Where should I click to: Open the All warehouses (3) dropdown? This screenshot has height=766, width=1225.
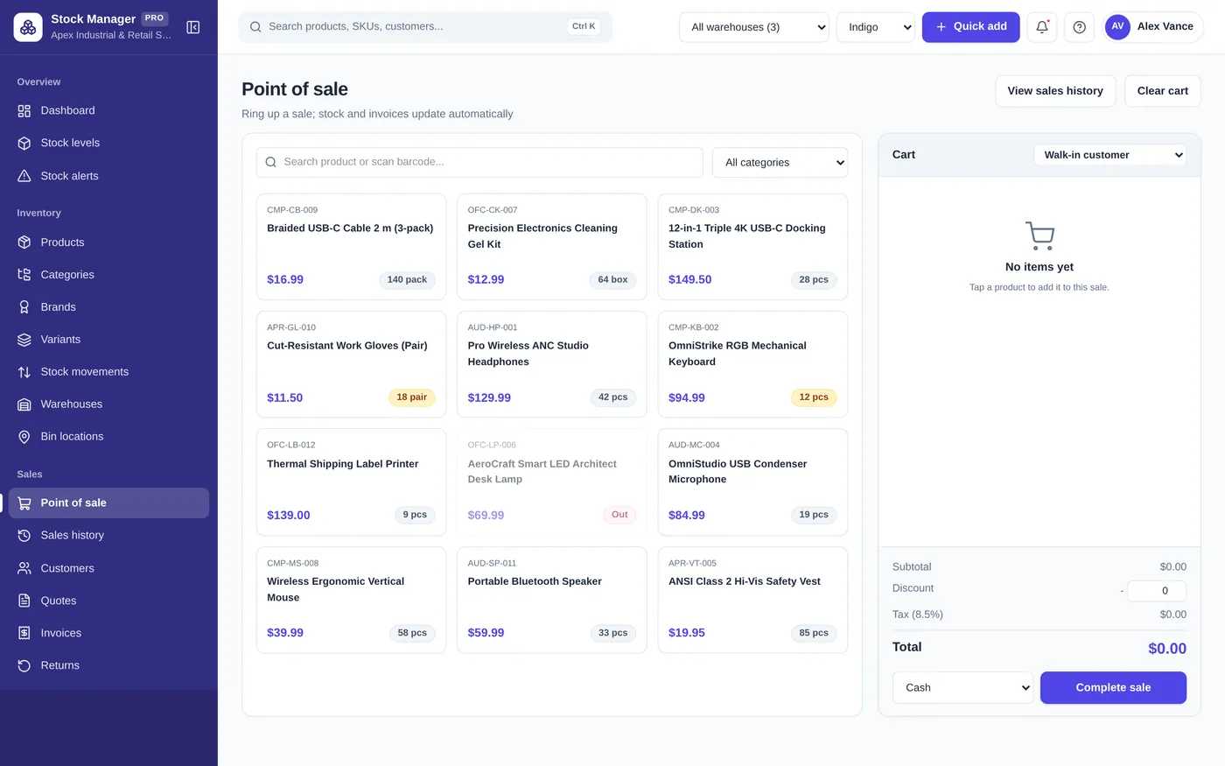pos(754,27)
